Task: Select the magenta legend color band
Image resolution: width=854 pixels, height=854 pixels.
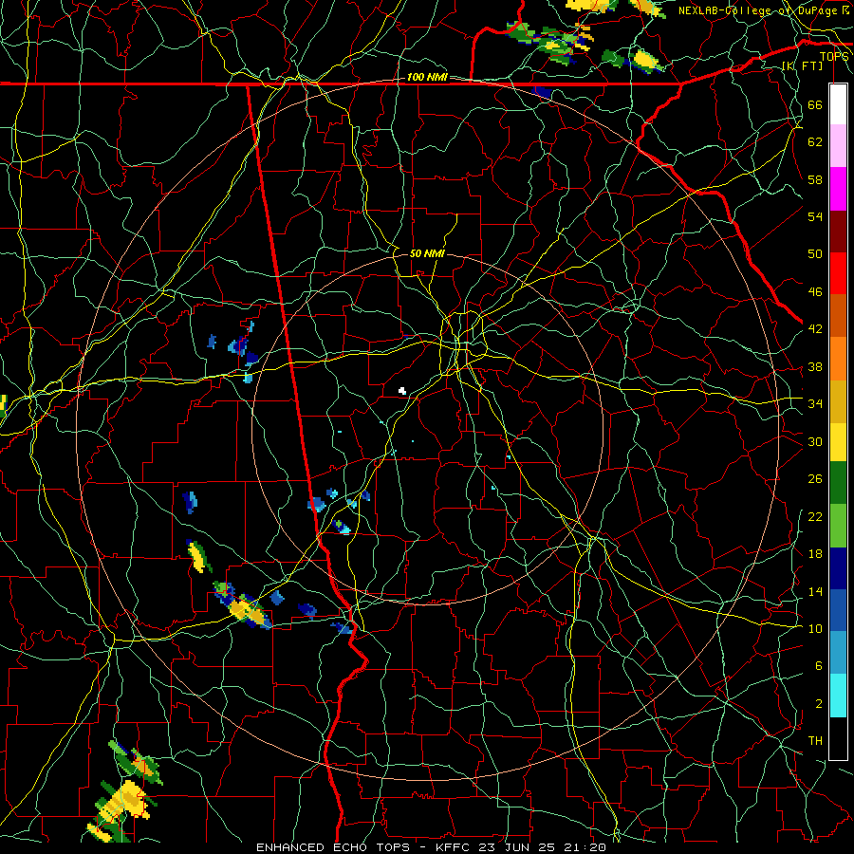Action: coord(838,189)
